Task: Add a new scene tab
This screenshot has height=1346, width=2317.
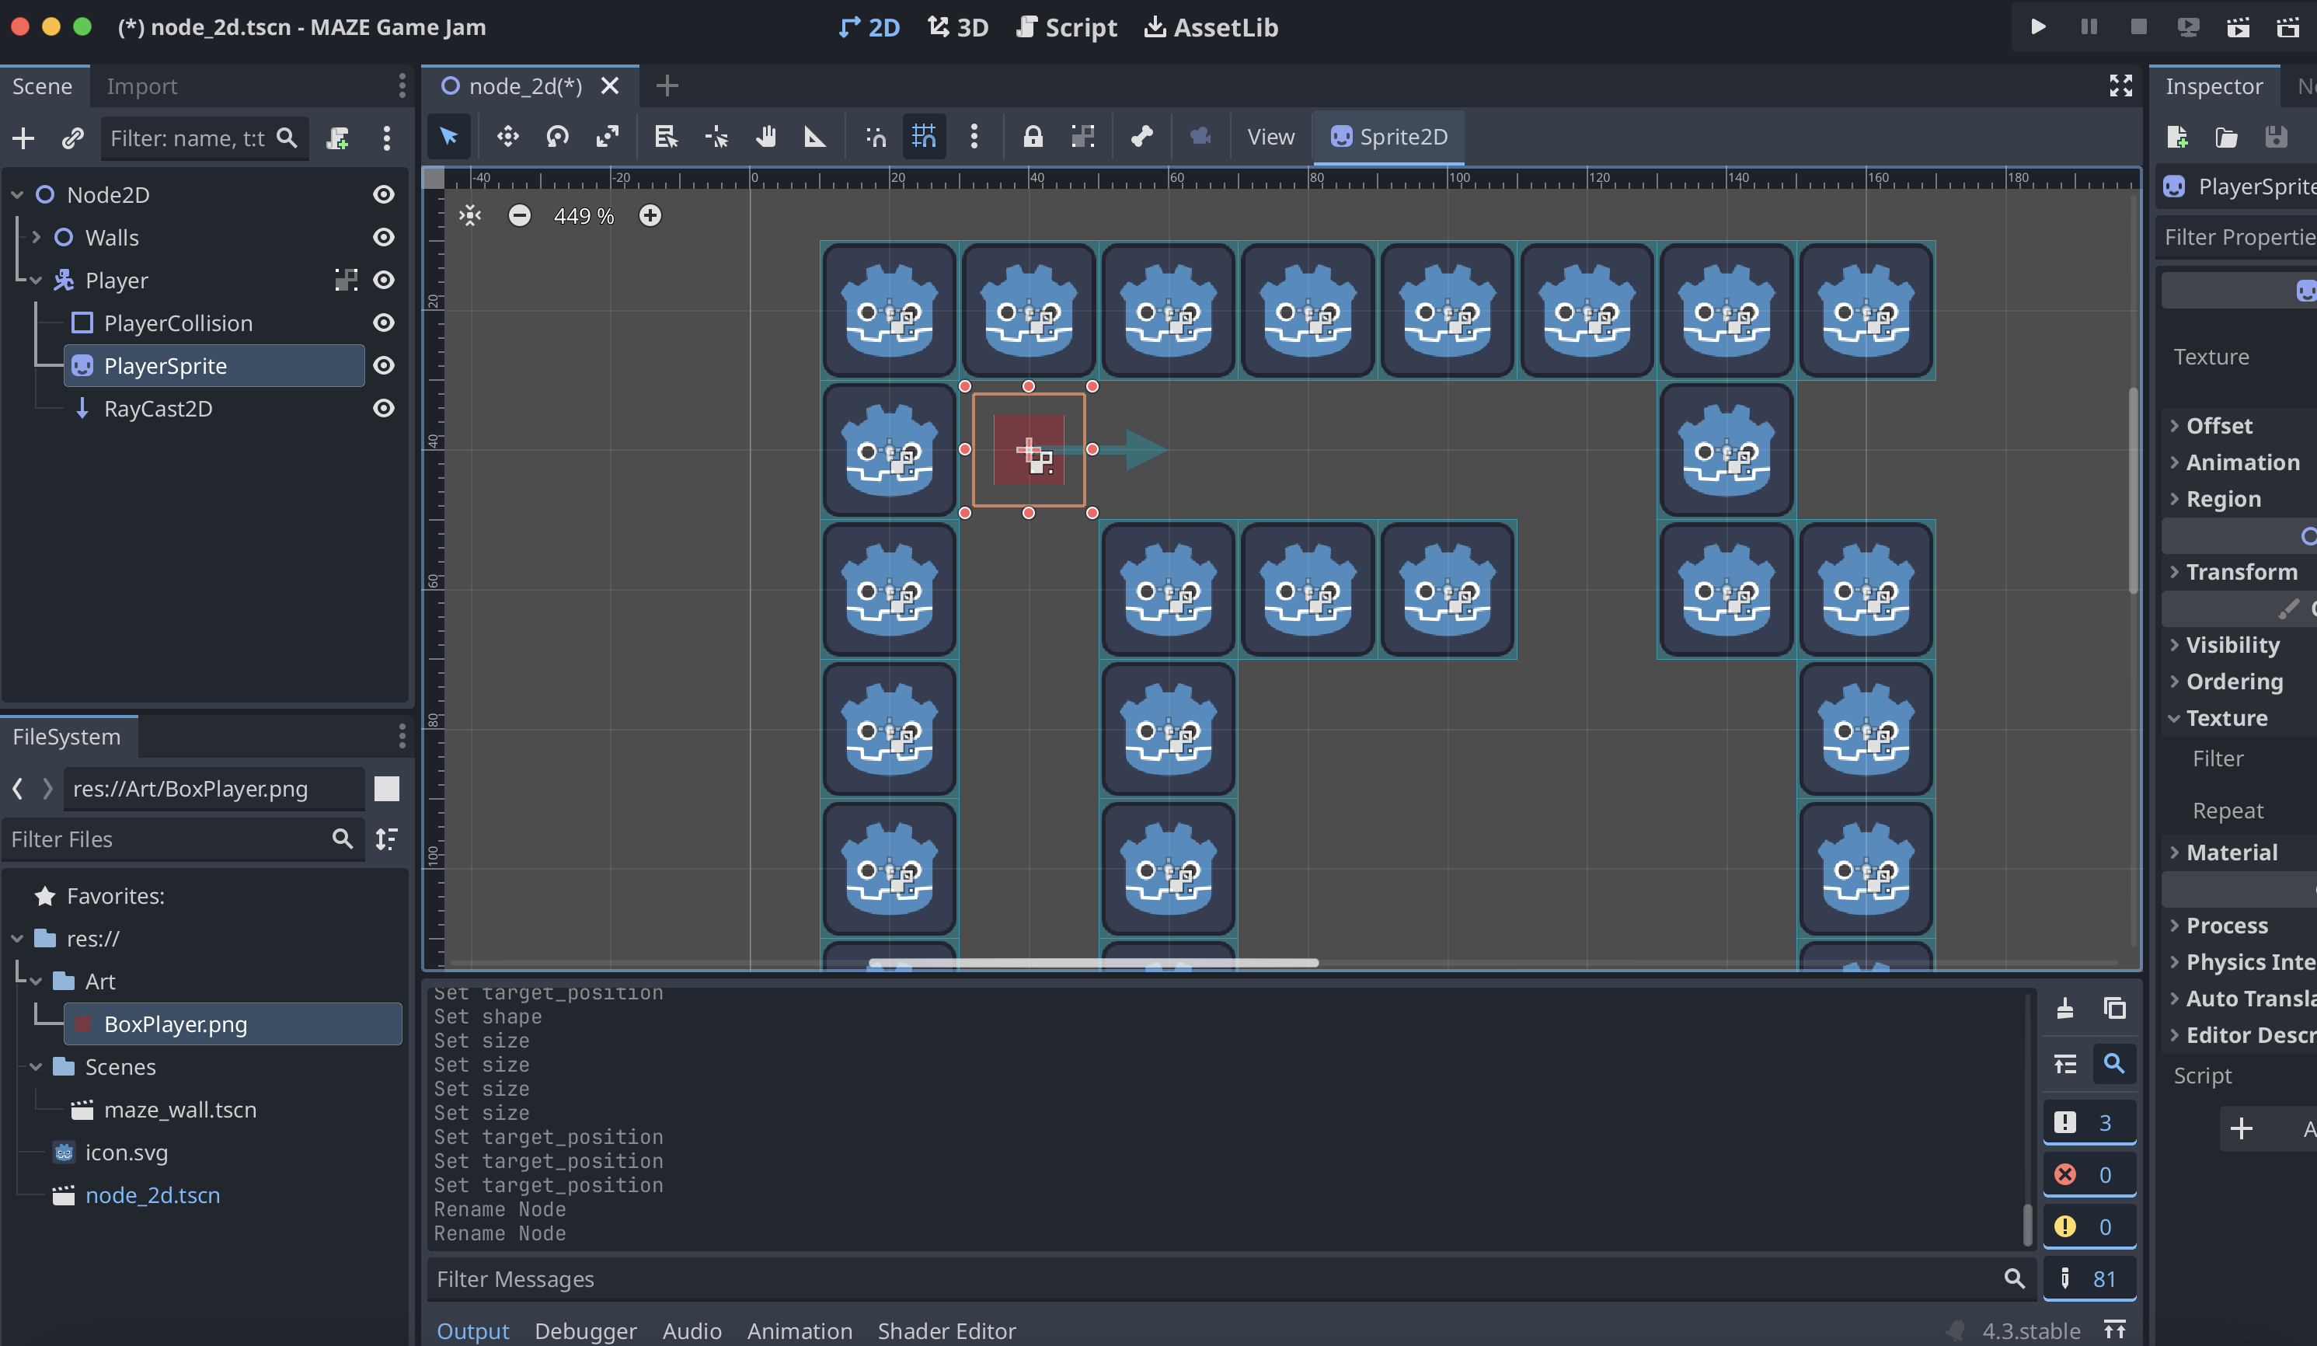Action: pyautogui.click(x=667, y=85)
